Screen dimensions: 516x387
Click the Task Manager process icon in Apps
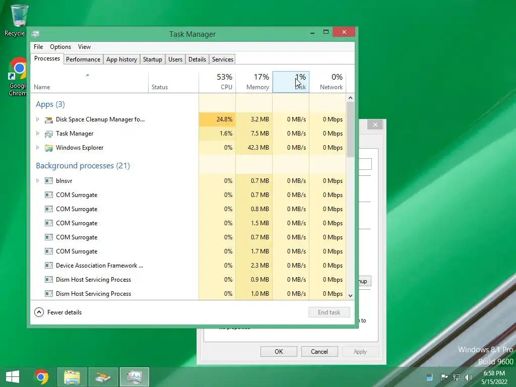(x=49, y=134)
